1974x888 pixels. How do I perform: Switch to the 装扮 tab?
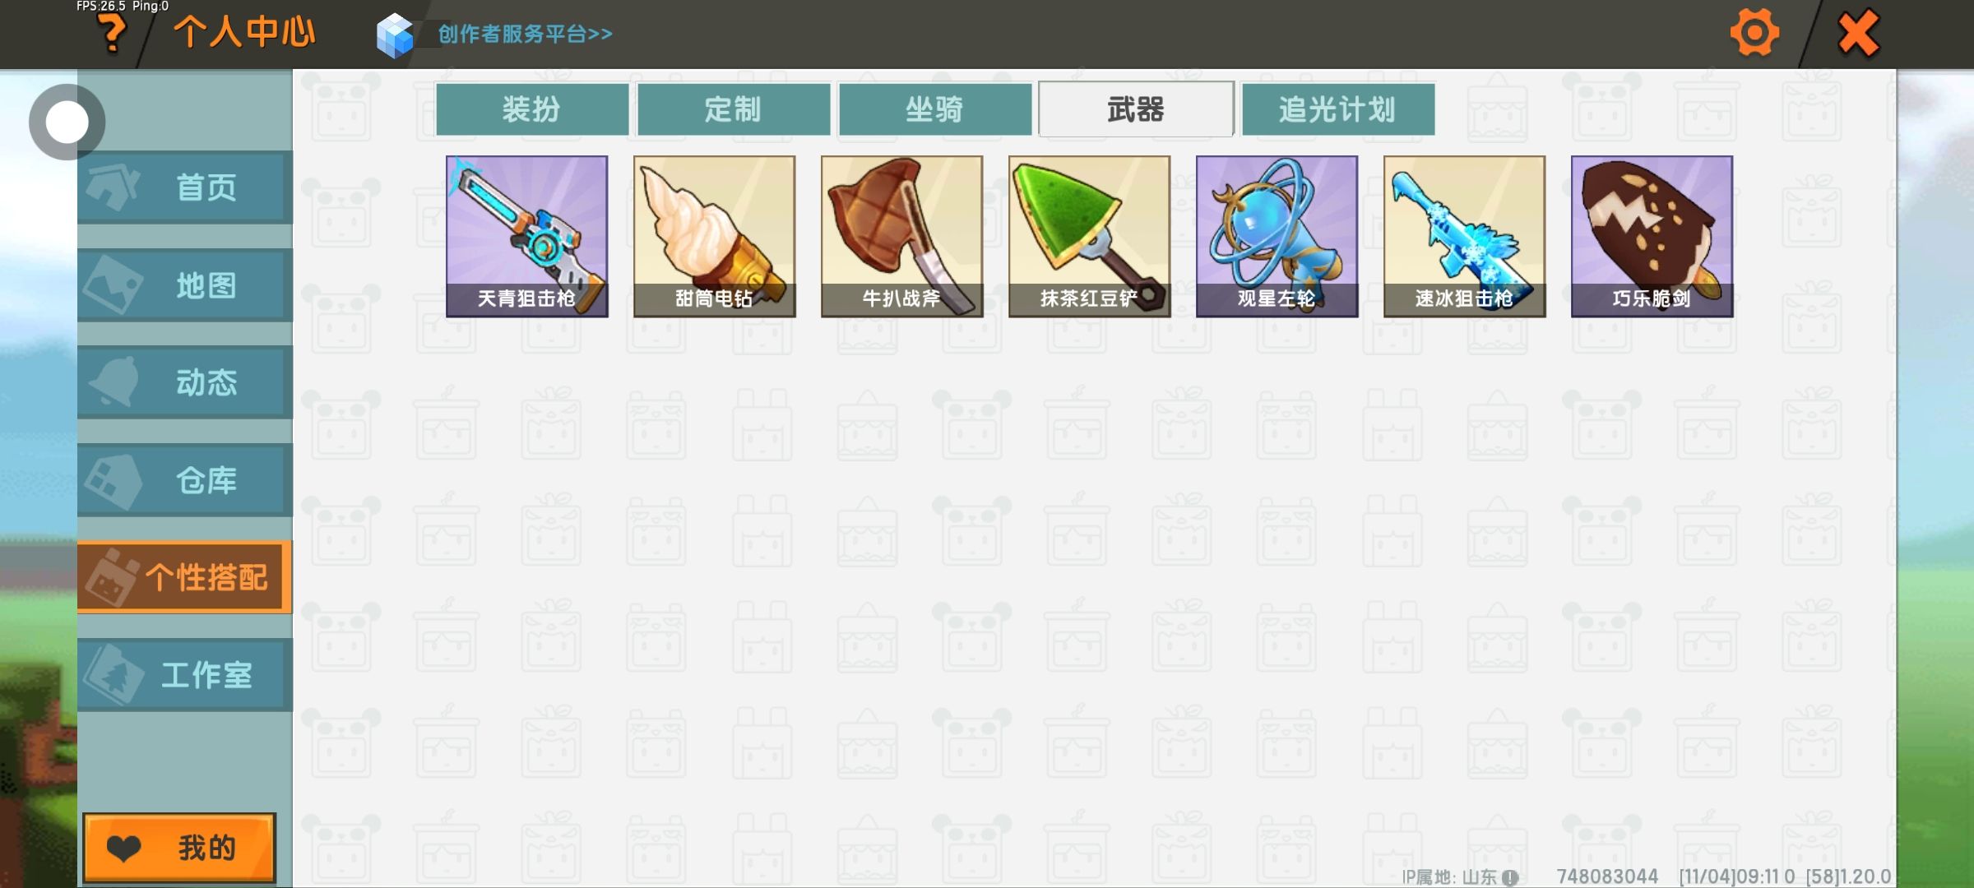[532, 109]
